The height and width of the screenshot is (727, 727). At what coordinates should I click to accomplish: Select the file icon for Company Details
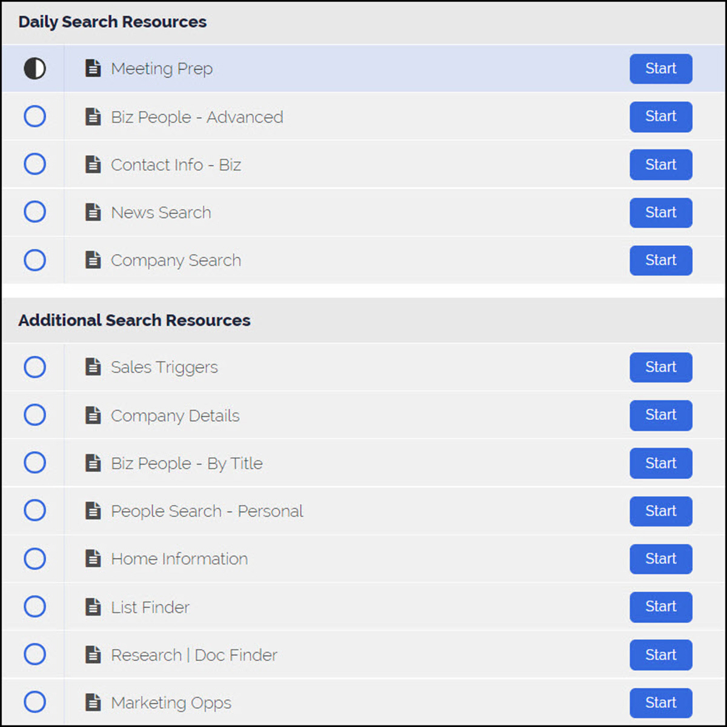pyautogui.click(x=93, y=415)
